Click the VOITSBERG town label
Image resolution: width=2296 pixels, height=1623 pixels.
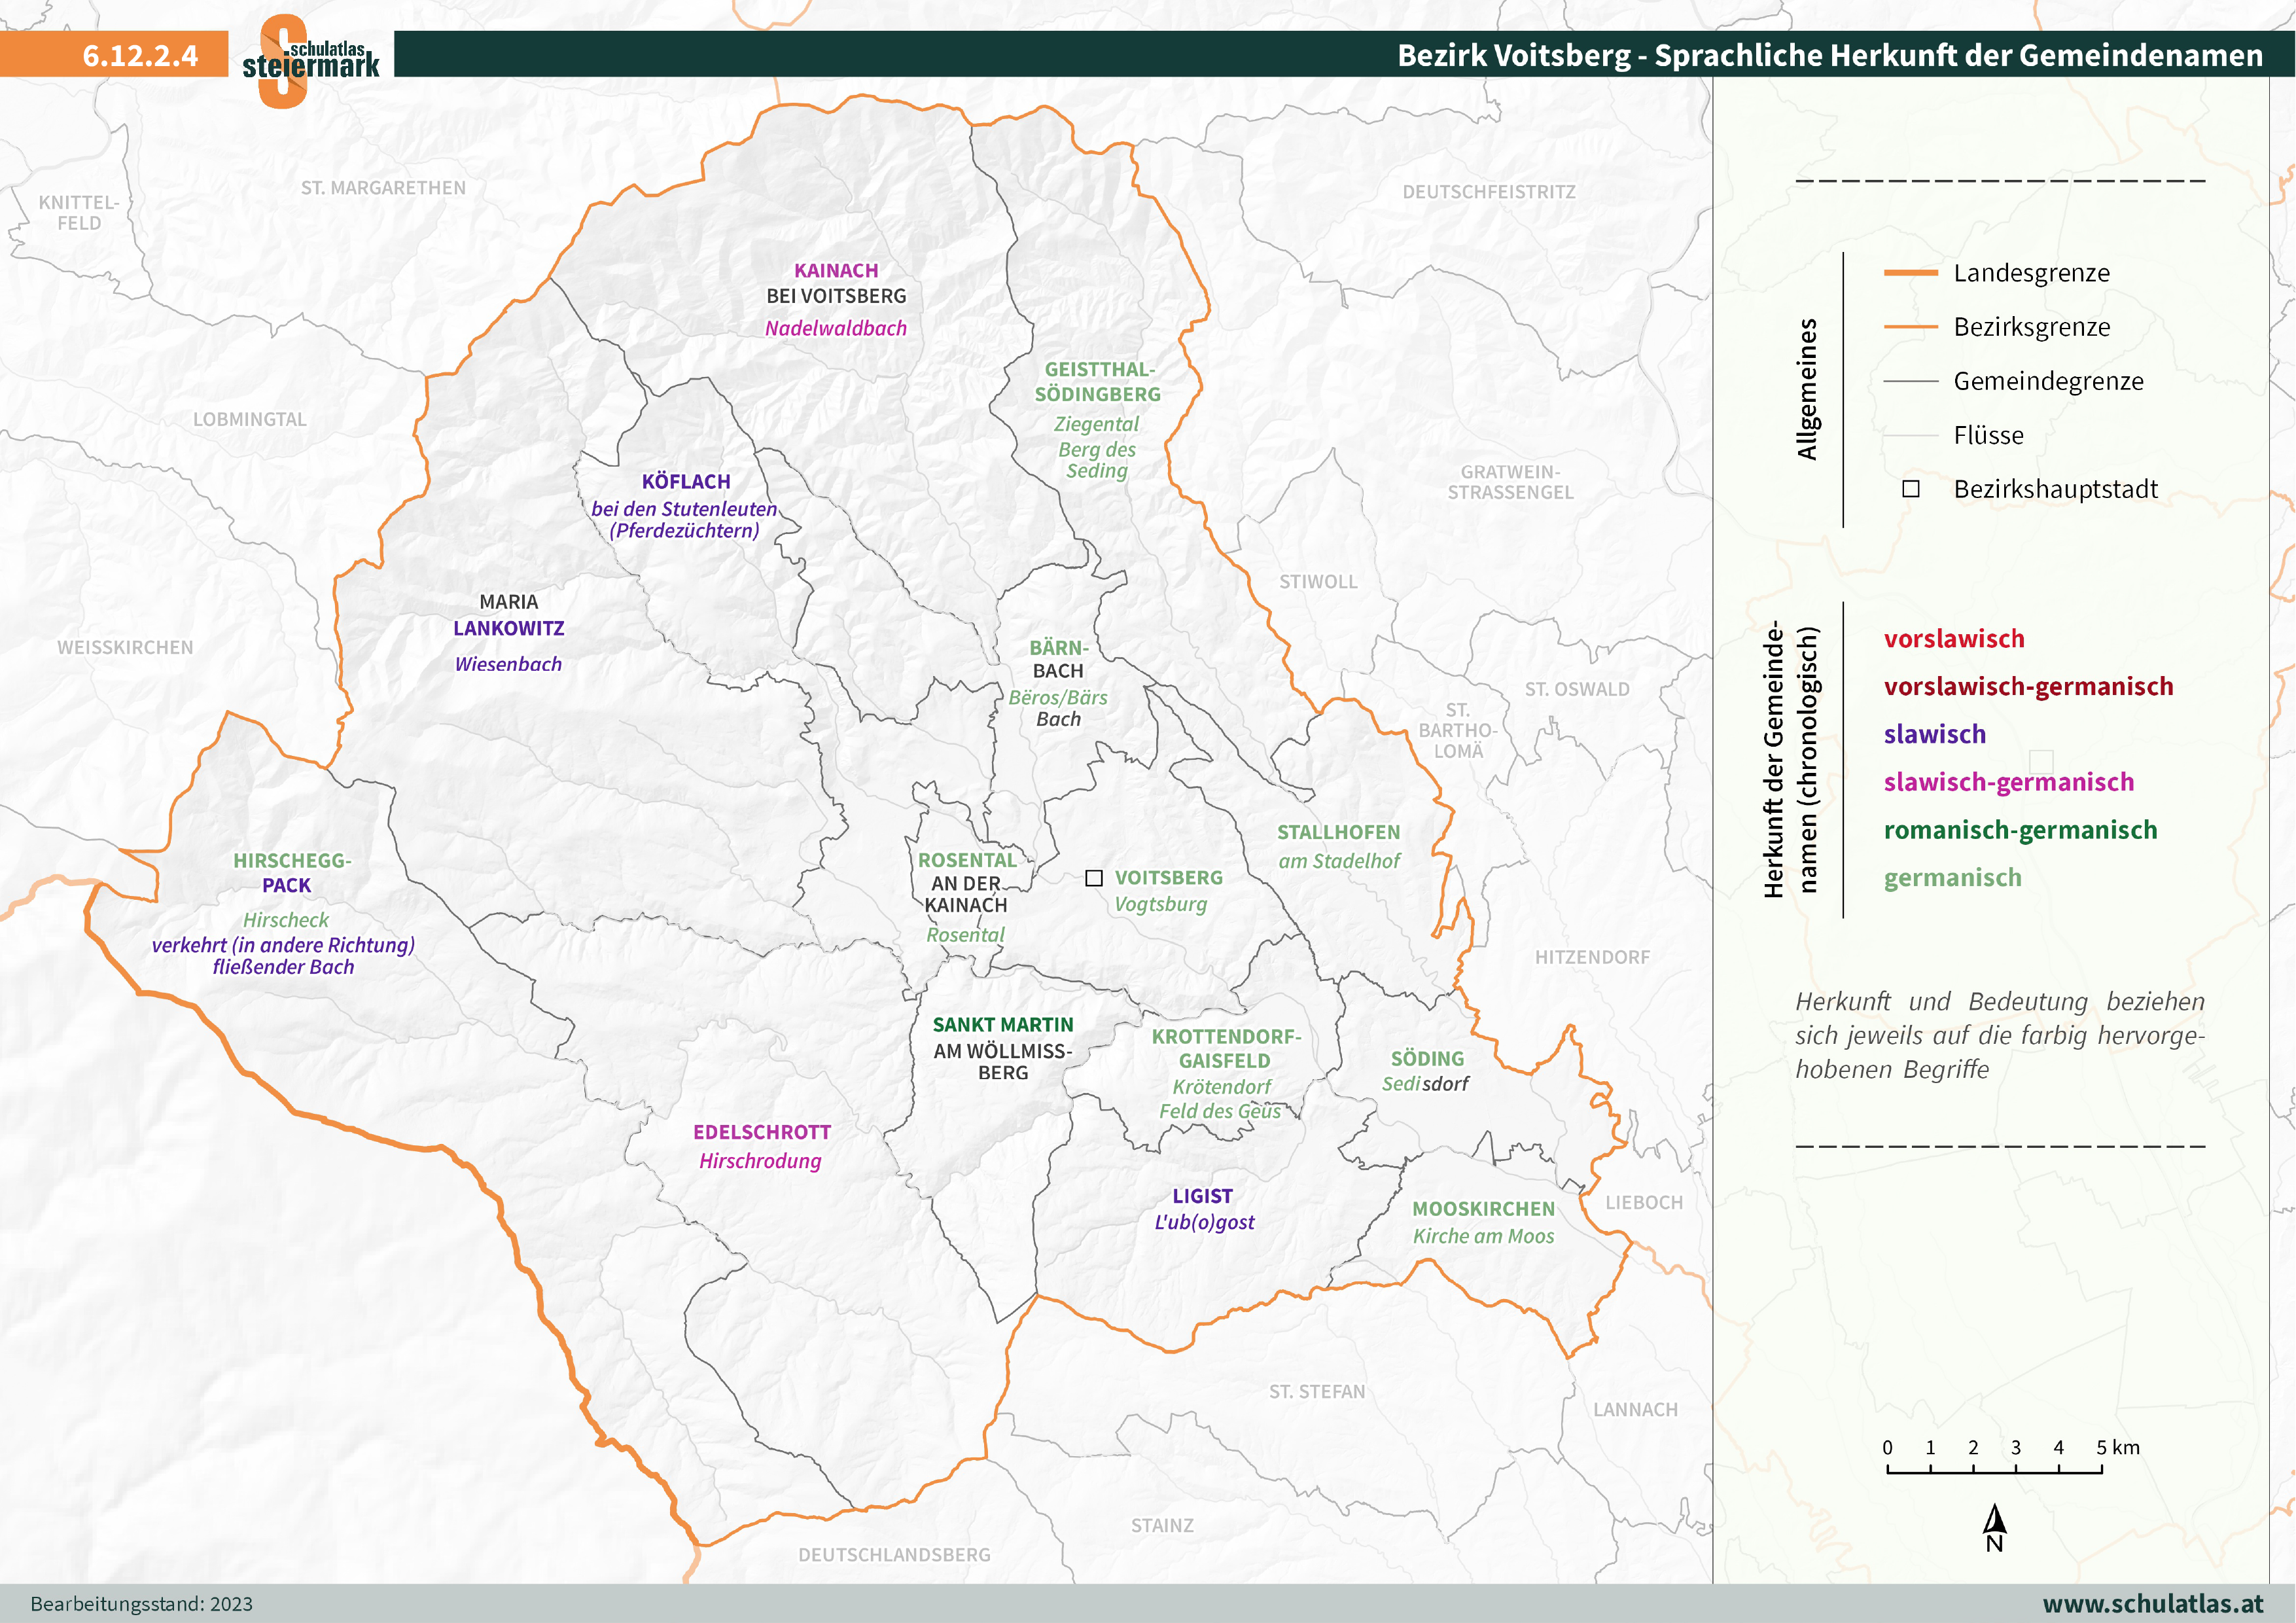[1168, 878]
